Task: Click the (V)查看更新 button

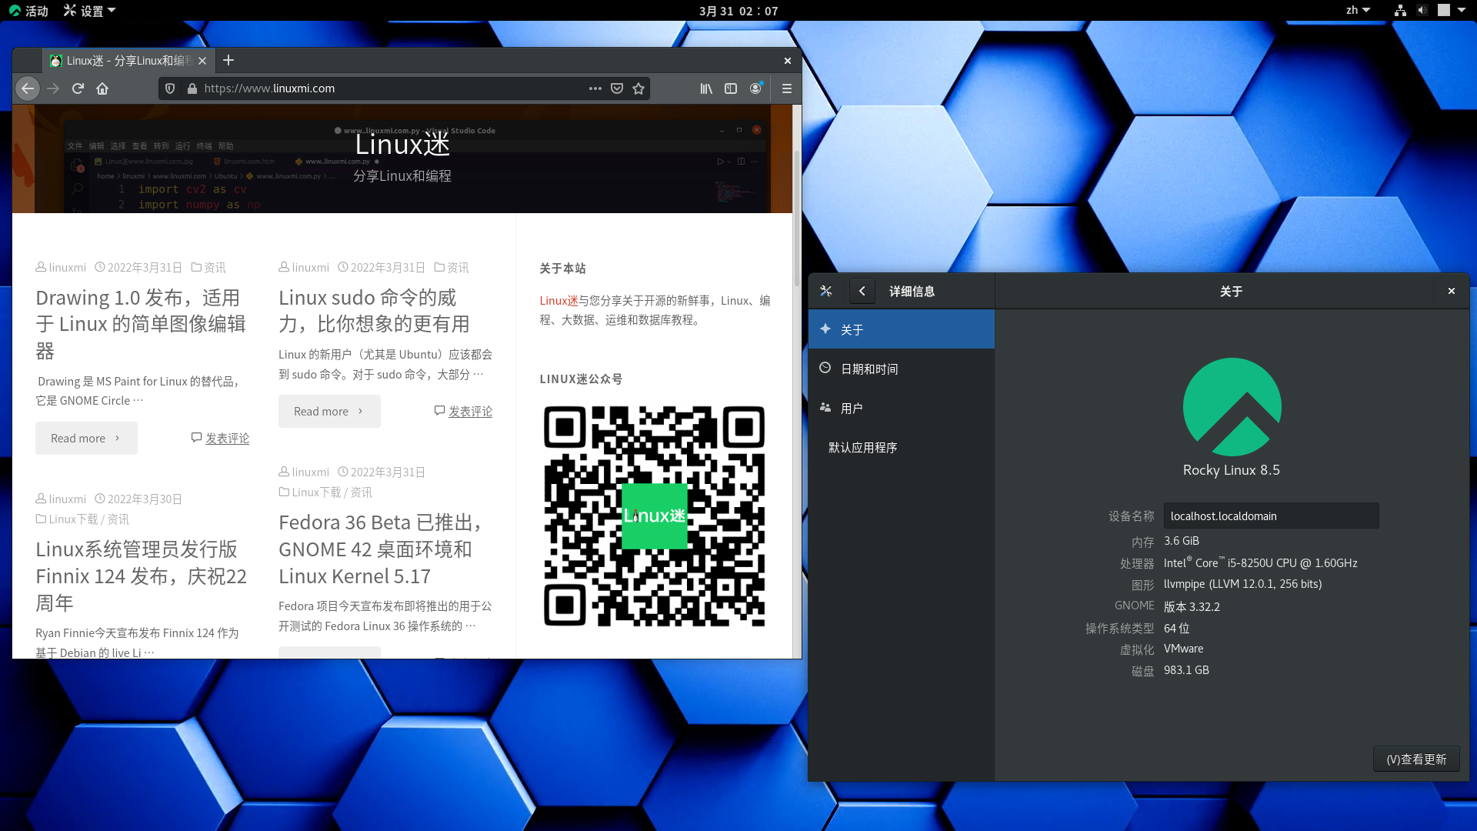Action: [1416, 759]
